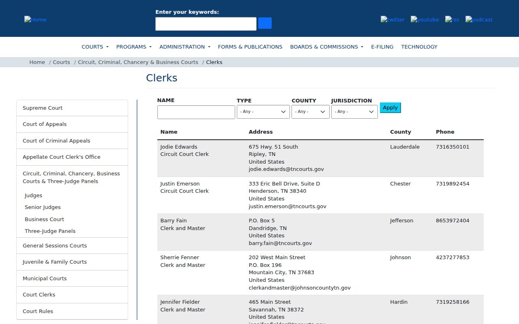
Task: Open the RSS feed icon
Action: point(452,19)
